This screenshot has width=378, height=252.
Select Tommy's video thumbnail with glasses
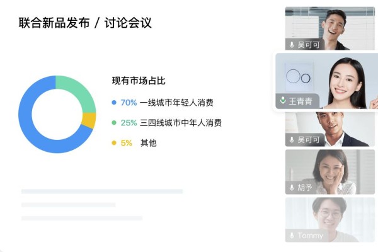[x=330, y=220]
